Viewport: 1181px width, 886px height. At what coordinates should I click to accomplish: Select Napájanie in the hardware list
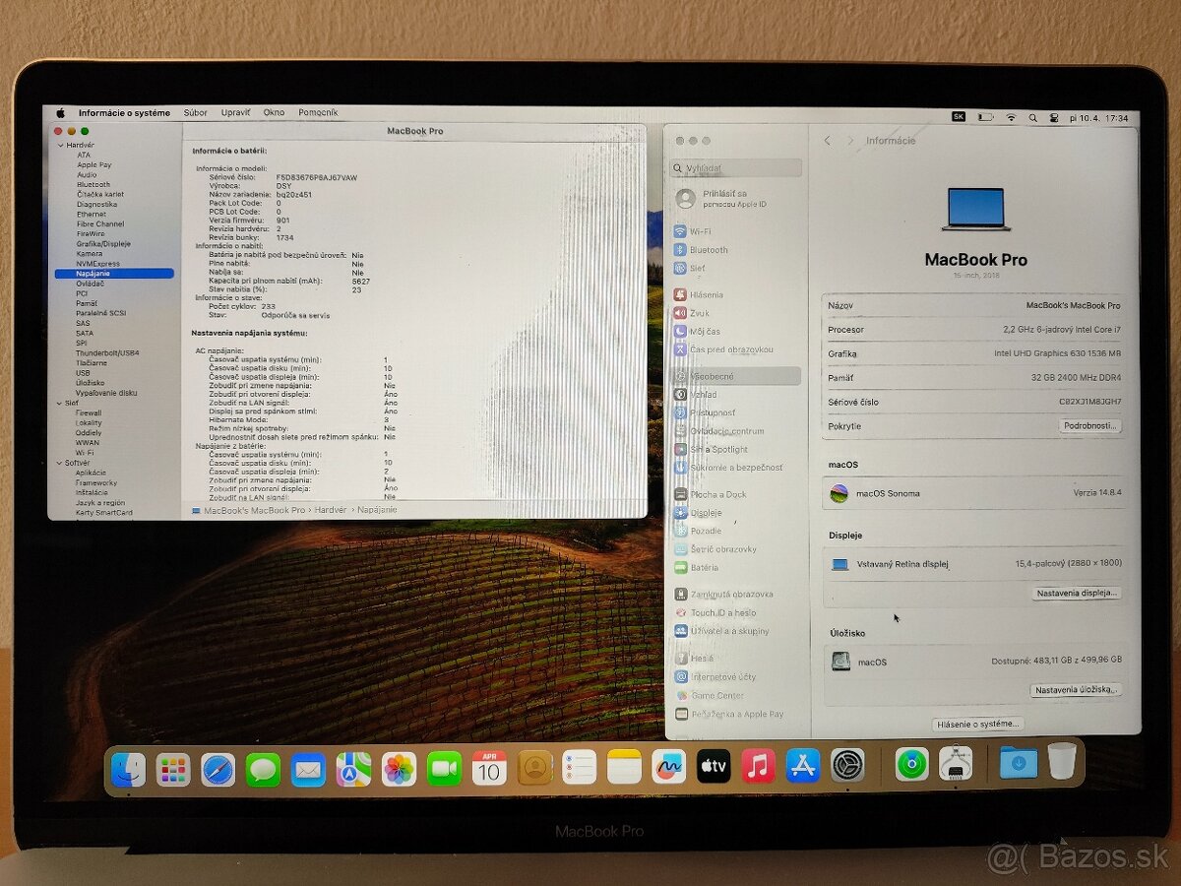[x=114, y=273]
